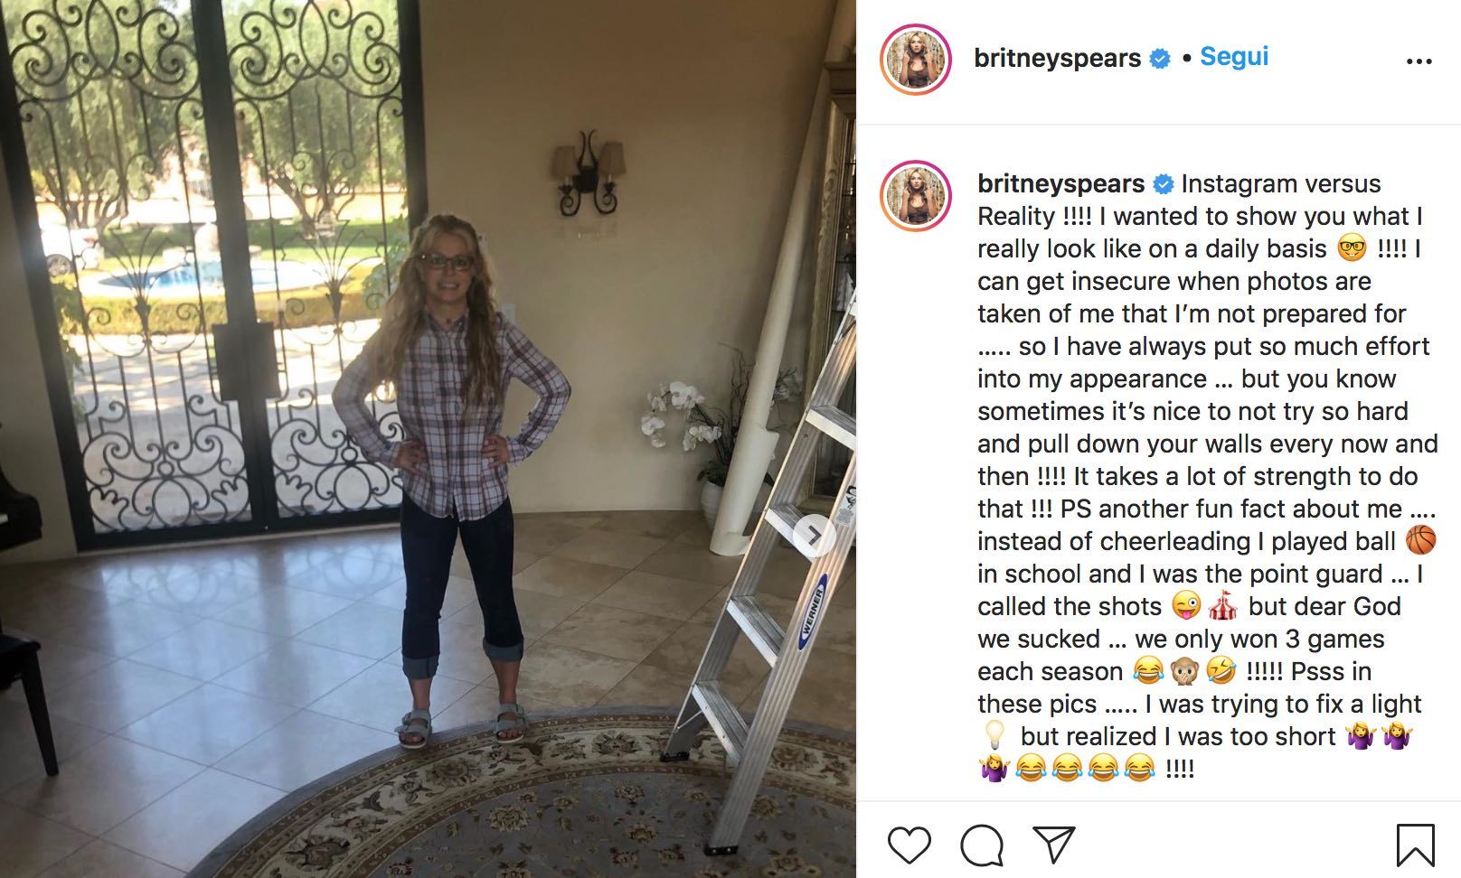Save the post with the bookmark icon
The image size is (1461, 878).
(1415, 845)
